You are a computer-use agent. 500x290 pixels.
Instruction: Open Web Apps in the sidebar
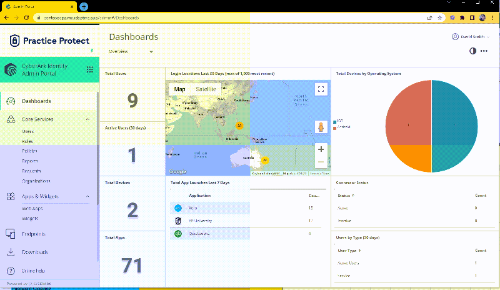click(32, 209)
